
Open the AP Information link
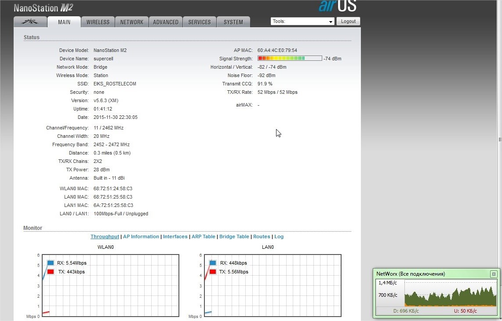(x=141, y=236)
